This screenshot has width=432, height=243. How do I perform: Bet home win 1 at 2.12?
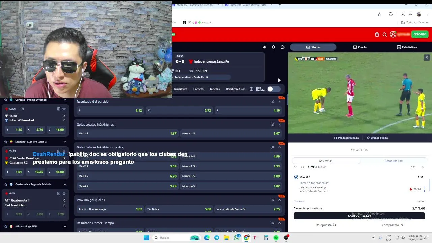(x=110, y=110)
